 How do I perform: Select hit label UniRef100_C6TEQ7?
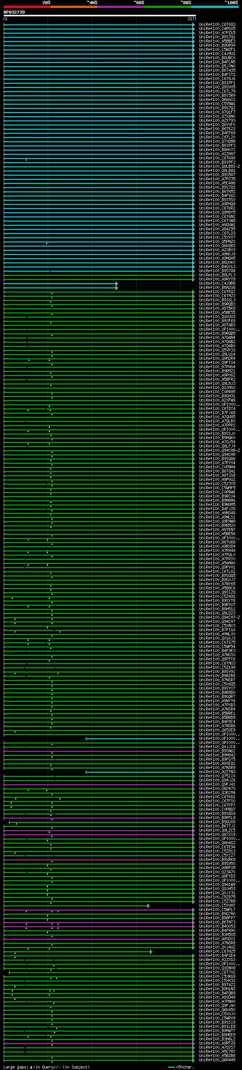tap(217, 292)
